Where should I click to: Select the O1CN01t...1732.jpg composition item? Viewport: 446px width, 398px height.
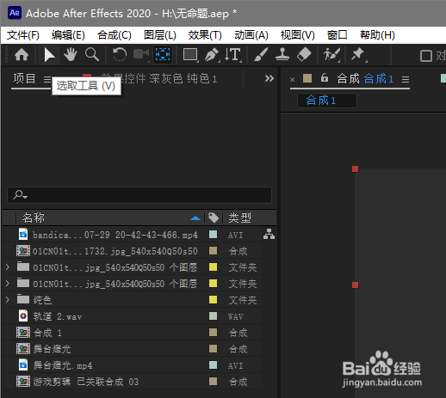point(115,251)
